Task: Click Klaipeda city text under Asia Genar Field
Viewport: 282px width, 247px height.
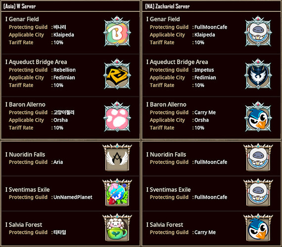Action: coord(64,35)
